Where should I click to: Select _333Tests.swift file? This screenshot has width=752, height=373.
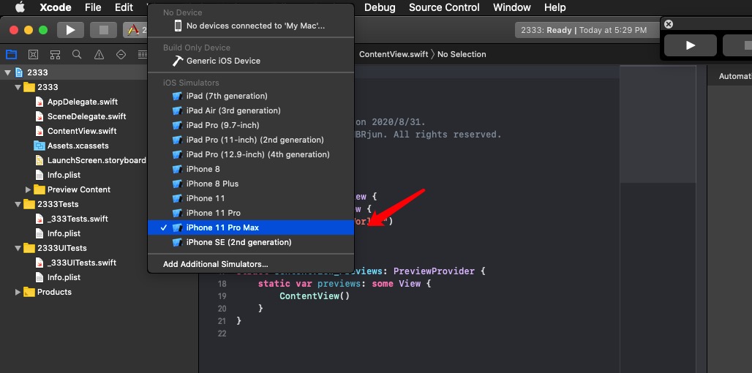[78, 219]
